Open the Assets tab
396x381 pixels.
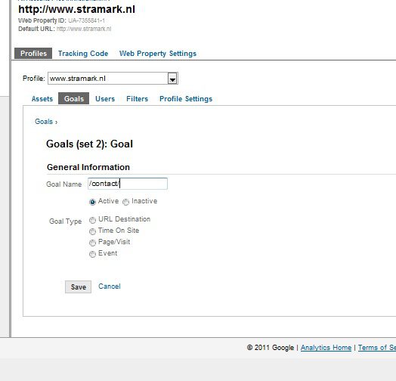click(42, 99)
